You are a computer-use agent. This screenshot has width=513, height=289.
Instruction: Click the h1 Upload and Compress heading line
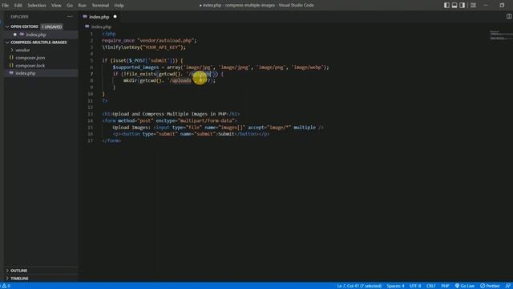click(171, 114)
